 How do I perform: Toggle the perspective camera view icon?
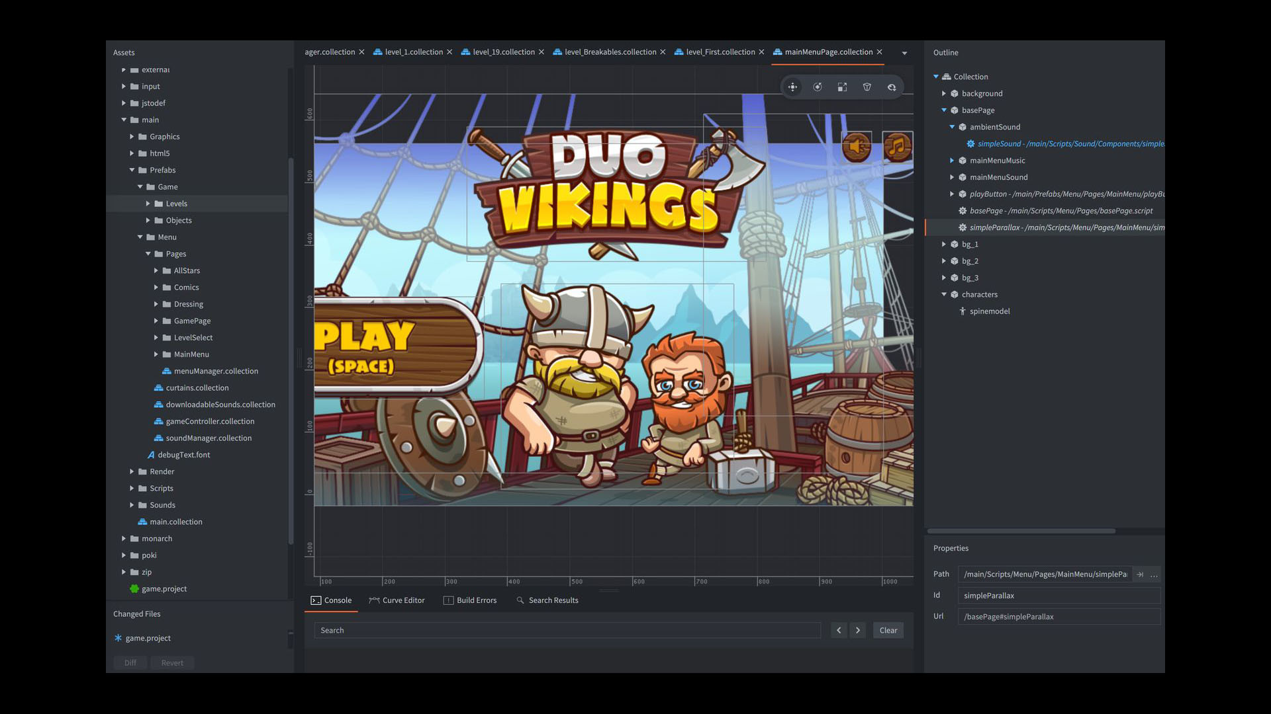(867, 87)
